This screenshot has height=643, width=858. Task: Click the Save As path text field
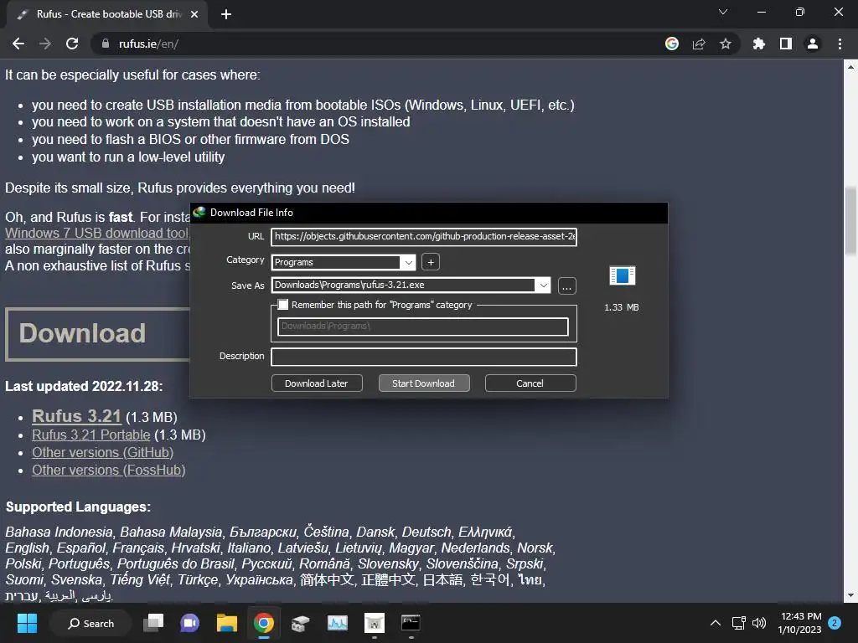tap(404, 285)
